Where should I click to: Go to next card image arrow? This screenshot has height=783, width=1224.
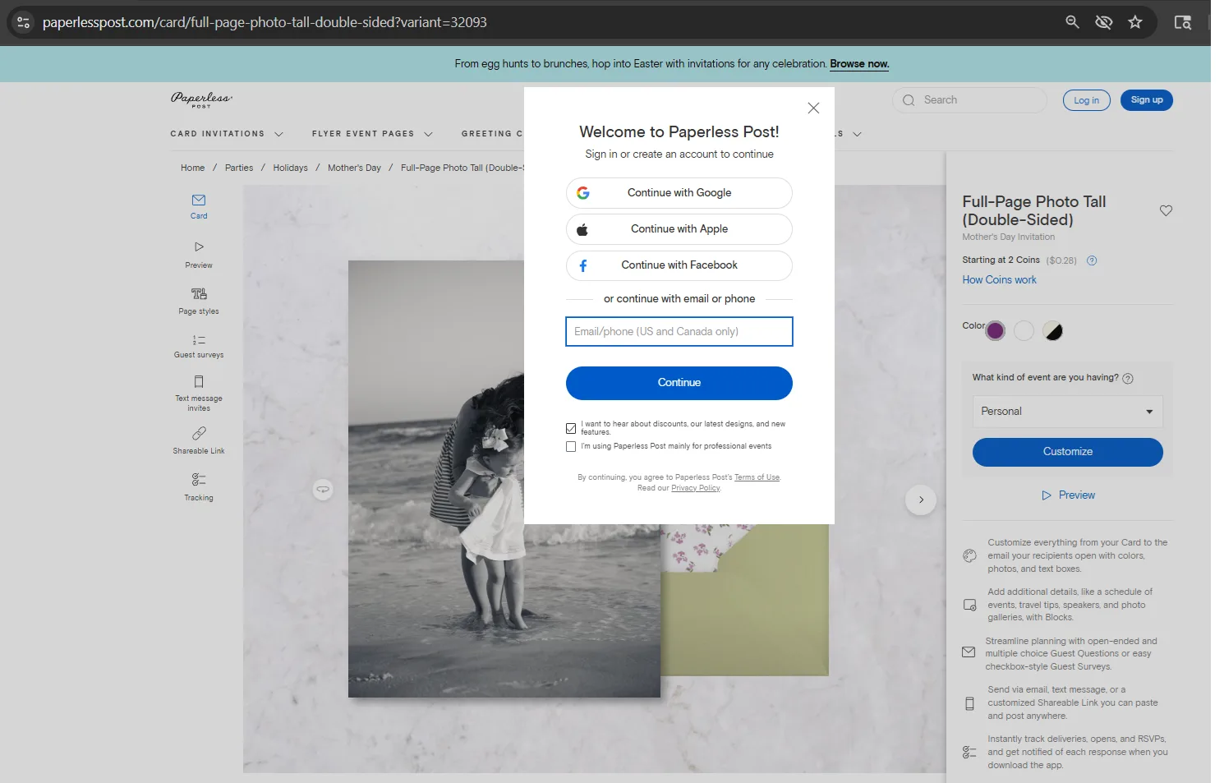point(921,500)
